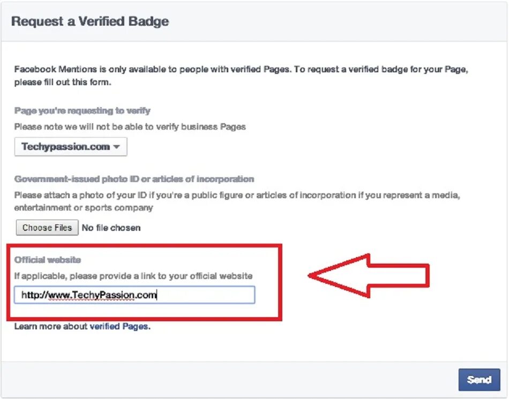Click the "please fill out this form" line
Image resolution: width=509 pixels, height=399 pixels.
click(62, 82)
